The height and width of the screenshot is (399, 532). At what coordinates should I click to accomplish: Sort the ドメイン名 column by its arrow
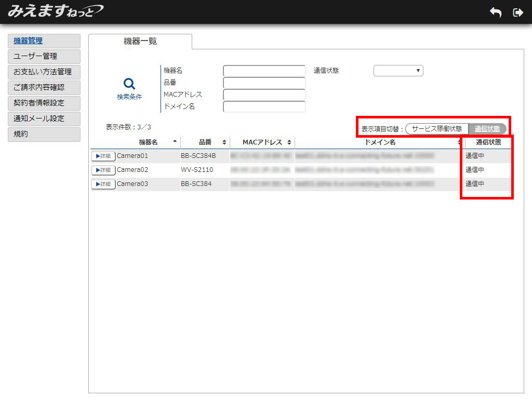pos(459,141)
